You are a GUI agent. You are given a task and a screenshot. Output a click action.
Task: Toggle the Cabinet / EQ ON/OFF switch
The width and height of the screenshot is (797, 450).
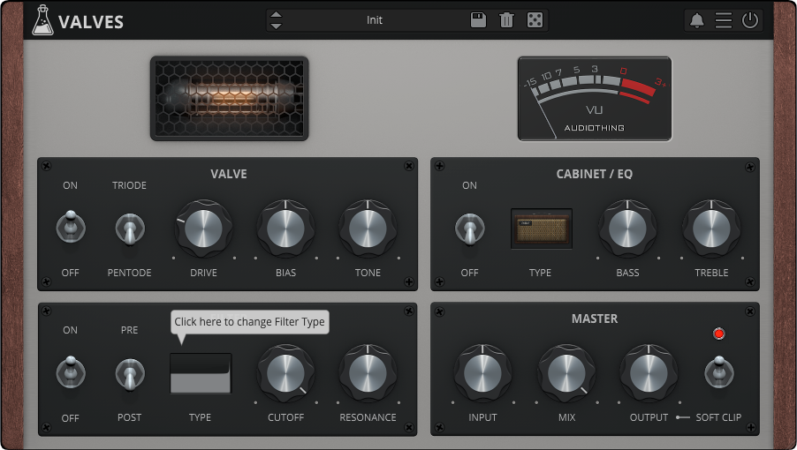pyautogui.click(x=470, y=229)
